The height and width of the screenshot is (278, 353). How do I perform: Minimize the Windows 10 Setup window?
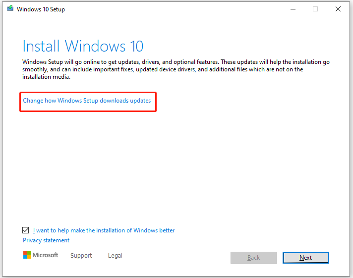pos(293,9)
